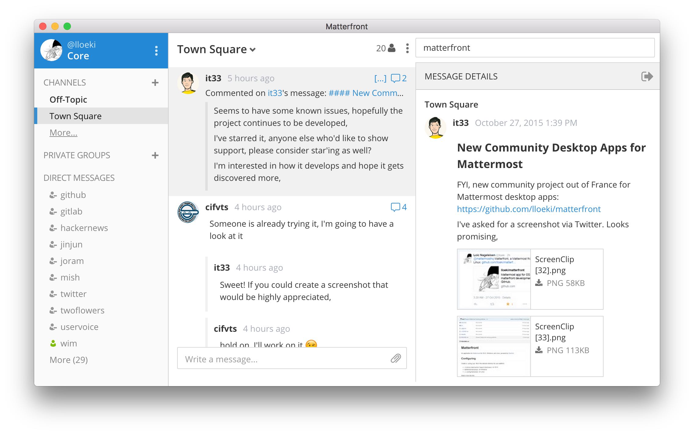Click the status icon beside twitter
Viewport: 694px width, 435px height.
pos(53,294)
